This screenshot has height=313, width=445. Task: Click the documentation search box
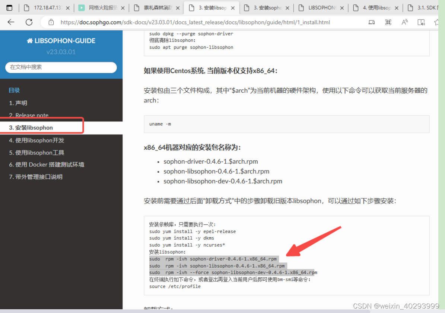(x=61, y=67)
